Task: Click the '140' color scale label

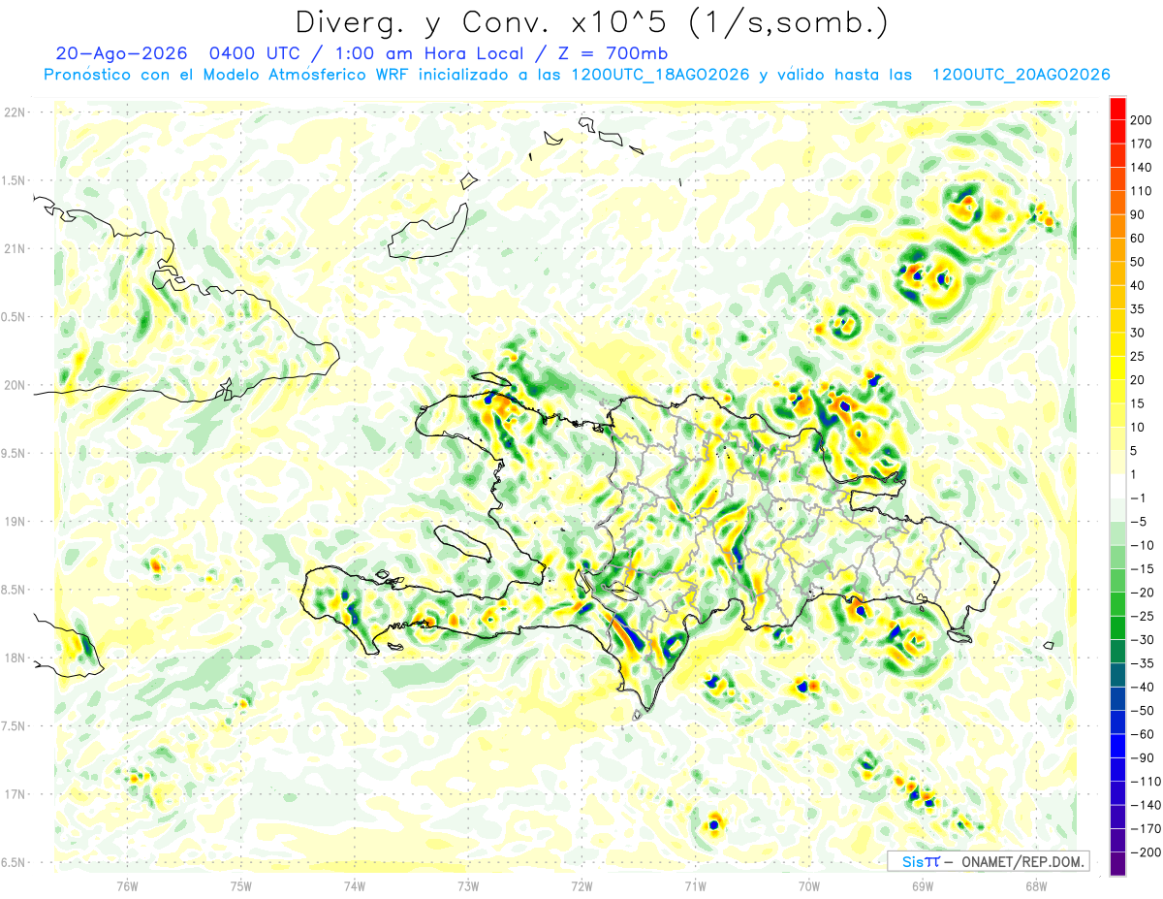Action: click(x=1141, y=167)
